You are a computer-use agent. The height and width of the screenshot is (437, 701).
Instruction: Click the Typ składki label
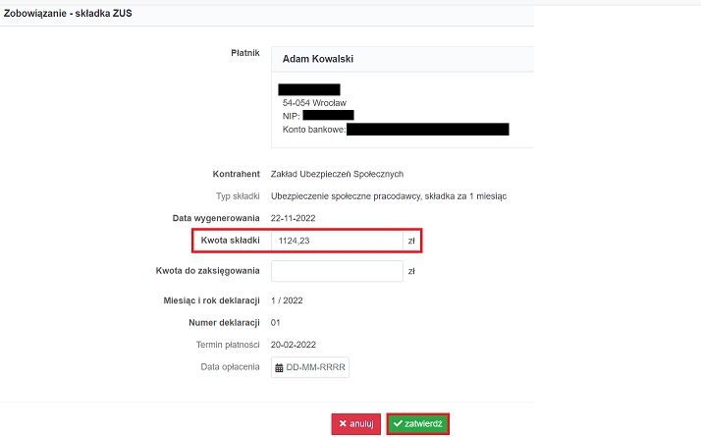238,196
